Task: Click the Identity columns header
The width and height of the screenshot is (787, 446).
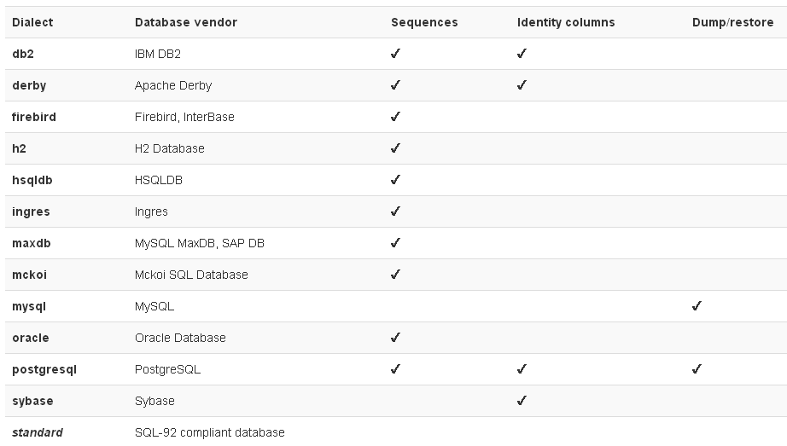Action: click(566, 22)
